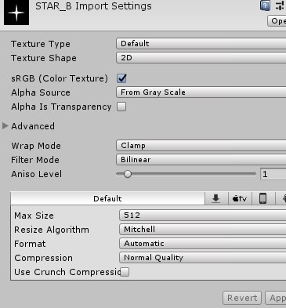Enable Alpha Is Transparency checkbox
Image resolution: width=286 pixels, height=308 pixels.
(x=121, y=107)
